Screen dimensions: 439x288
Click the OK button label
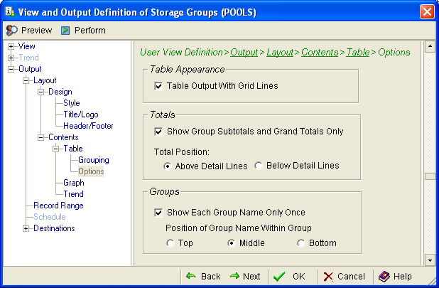[x=299, y=277]
